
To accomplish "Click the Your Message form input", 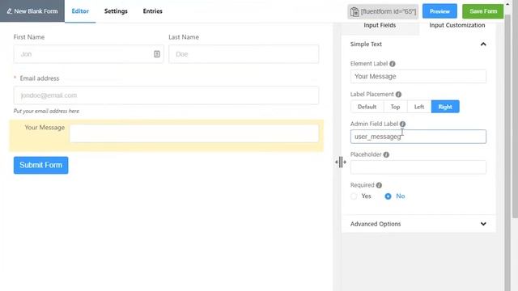I will pyautogui.click(x=194, y=133).
